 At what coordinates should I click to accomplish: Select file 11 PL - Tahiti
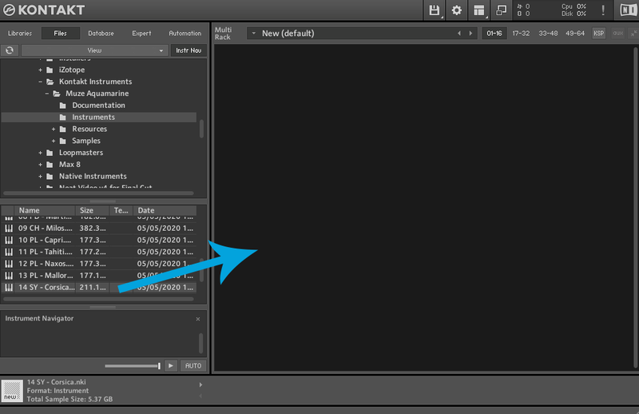99,252
